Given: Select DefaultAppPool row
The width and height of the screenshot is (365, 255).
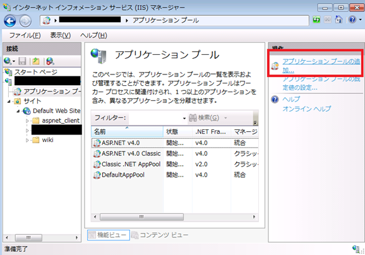Looking at the screenshot, I should click(x=175, y=175).
